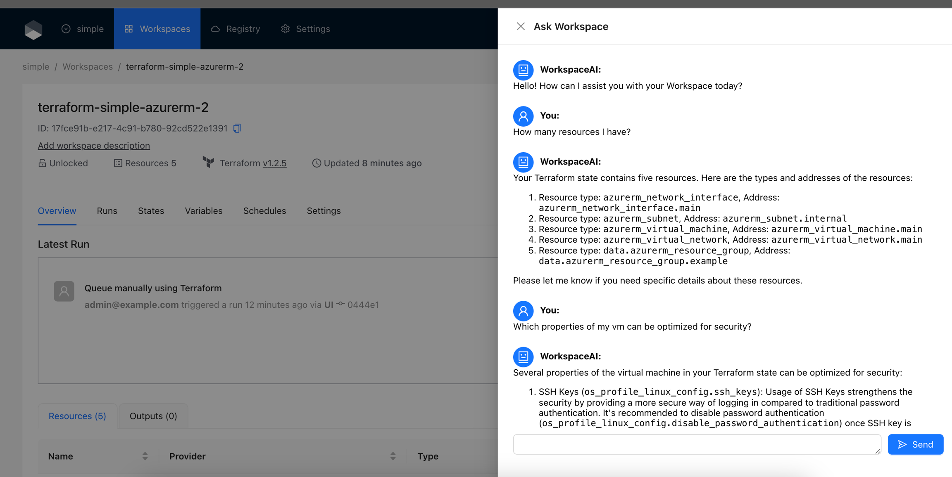Image resolution: width=952 pixels, height=477 pixels.
Task: Click the Latest Run user avatar icon
Action: coord(64,291)
